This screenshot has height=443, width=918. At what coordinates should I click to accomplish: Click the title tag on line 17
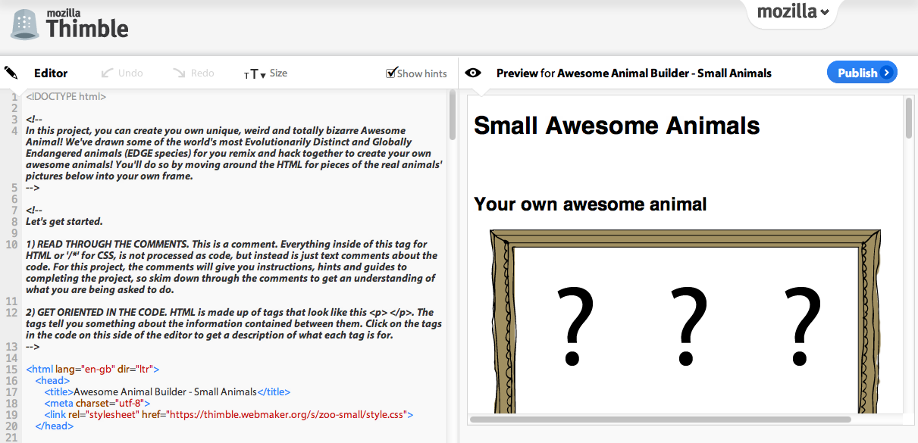(61, 392)
